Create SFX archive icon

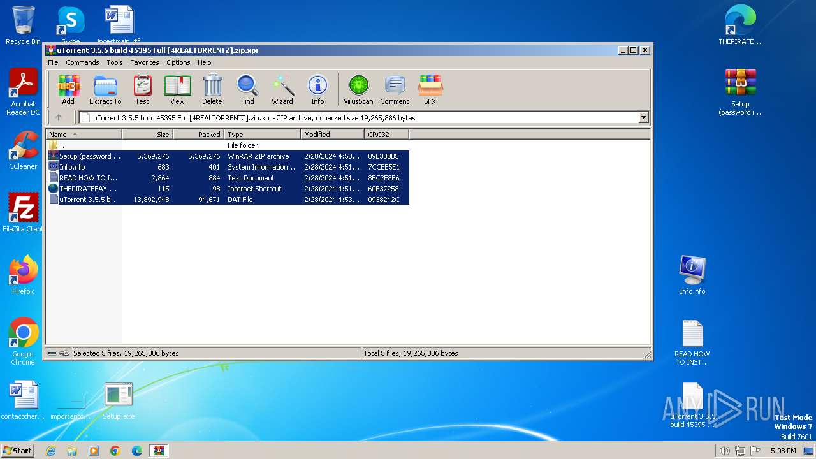pyautogui.click(x=430, y=89)
